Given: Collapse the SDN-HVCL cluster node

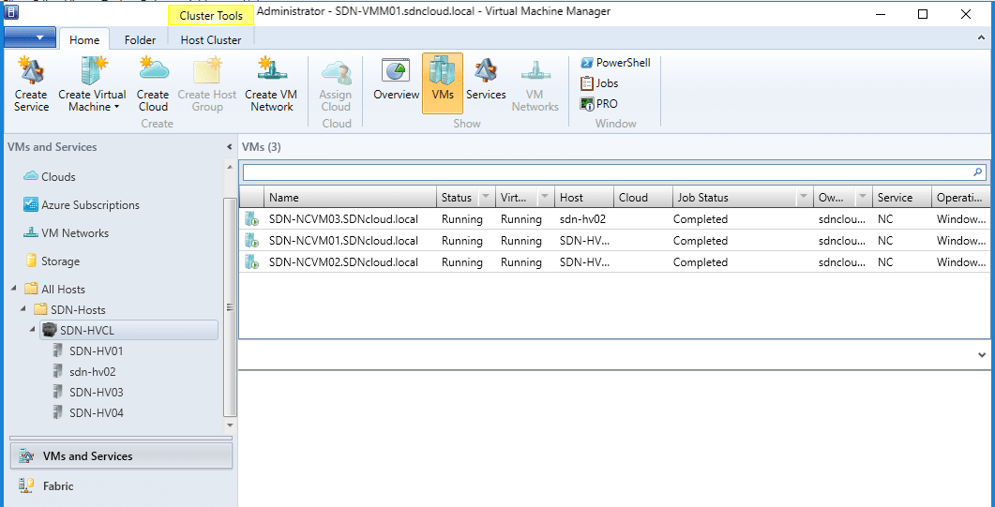Looking at the screenshot, I should [x=33, y=330].
